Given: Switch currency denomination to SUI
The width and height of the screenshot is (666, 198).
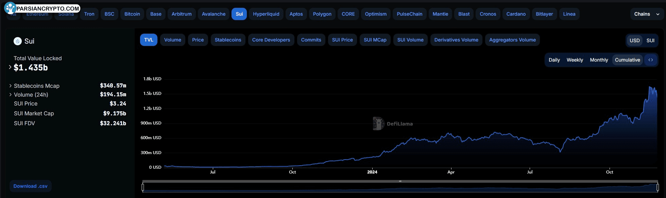Looking at the screenshot, I should click(650, 40).
